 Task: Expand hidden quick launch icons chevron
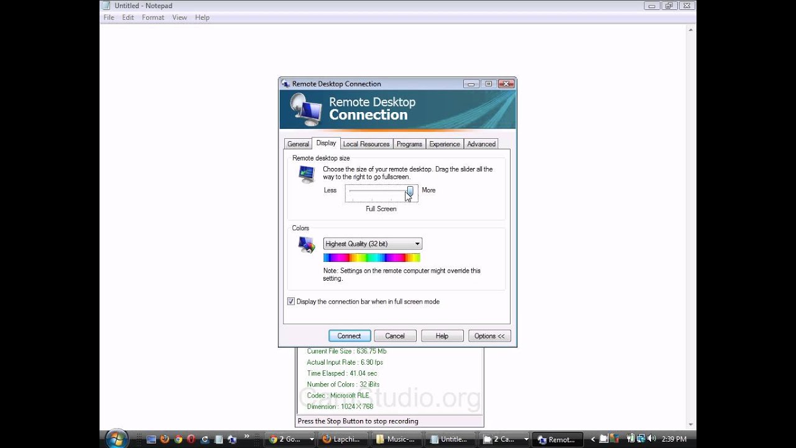pyautogui.click(x=247, y=437)
